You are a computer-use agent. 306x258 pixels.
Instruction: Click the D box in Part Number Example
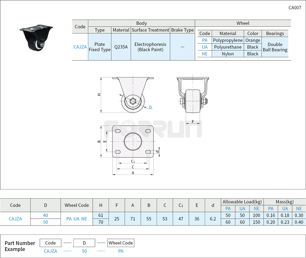pos(84,243)
